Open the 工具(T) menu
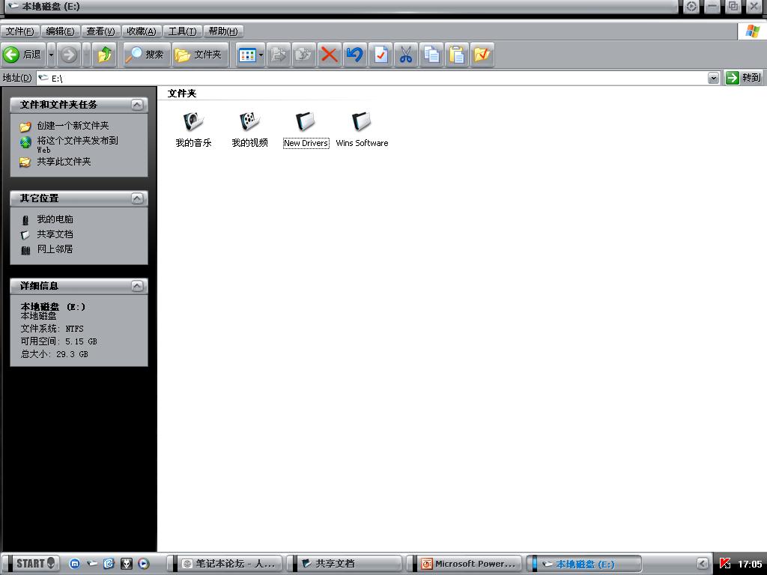Screen dimensions: 767x575 182,31
